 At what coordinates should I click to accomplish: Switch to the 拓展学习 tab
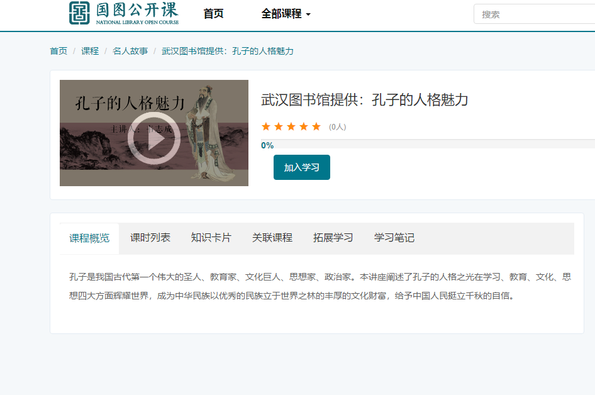(333, 238)
